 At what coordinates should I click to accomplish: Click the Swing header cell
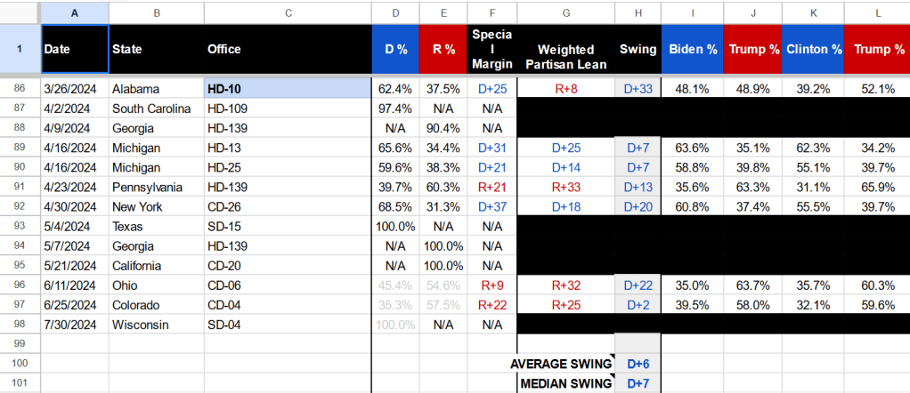(x=637, y=50)
